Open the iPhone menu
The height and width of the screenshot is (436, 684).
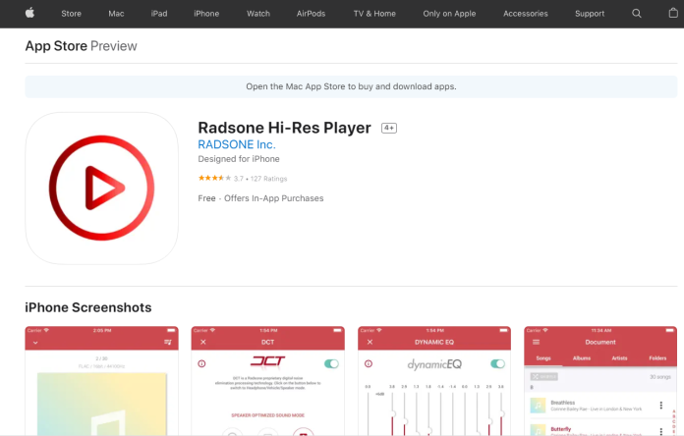point(206,14)
